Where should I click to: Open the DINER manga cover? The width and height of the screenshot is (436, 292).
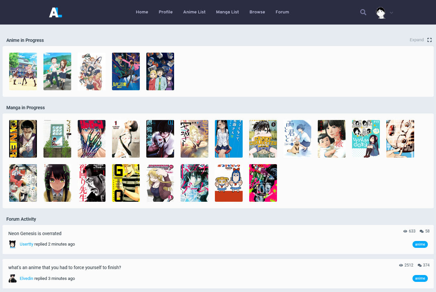[x=23, y=139]
